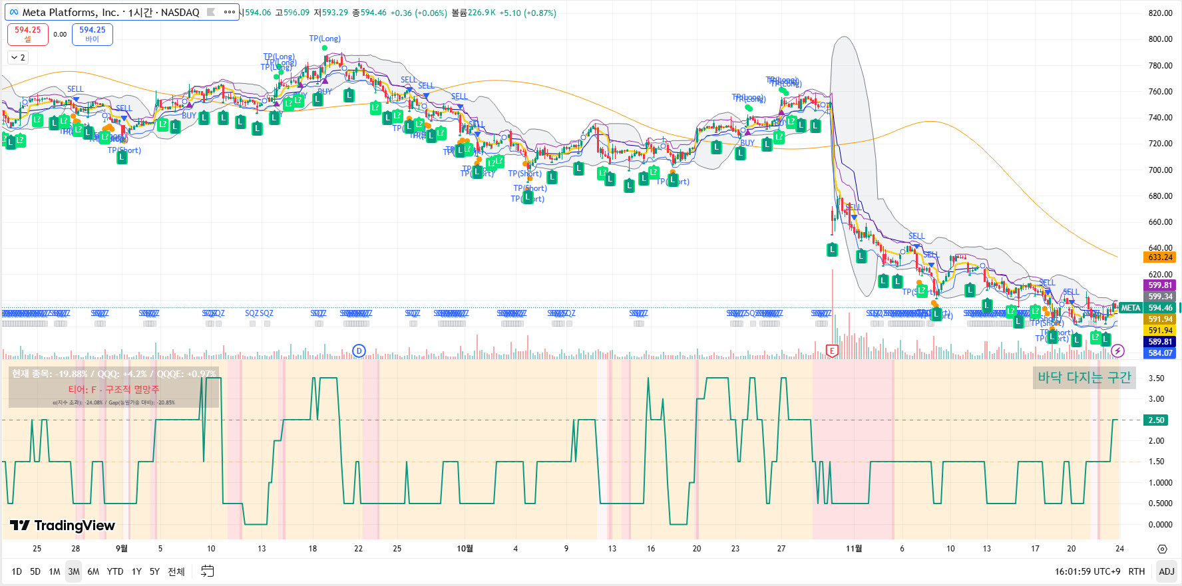The height and width of the screenshot is (586, 1182).
Task: Click the orange 633.24 price label
Action: coord(1160,257)
